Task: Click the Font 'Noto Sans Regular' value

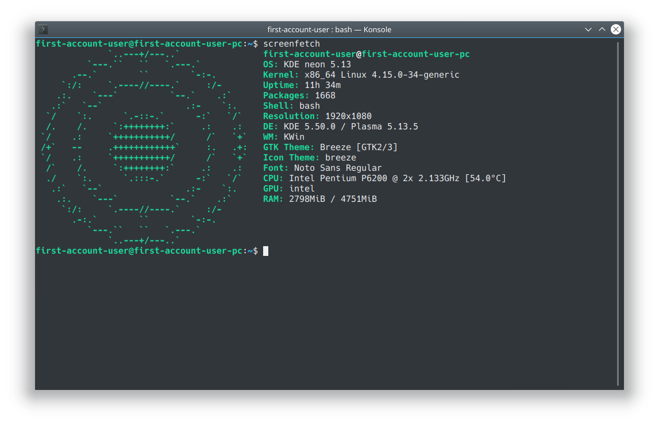Action: pyautogui.click(x=338, y=168)
